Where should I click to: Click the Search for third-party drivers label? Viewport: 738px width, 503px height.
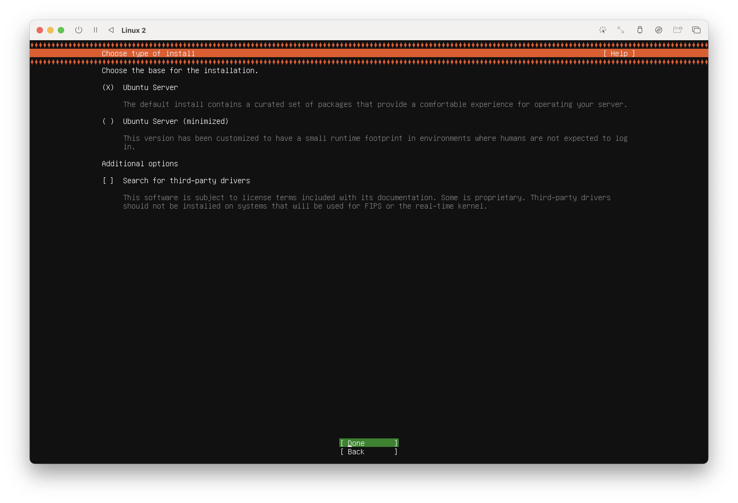186,181
